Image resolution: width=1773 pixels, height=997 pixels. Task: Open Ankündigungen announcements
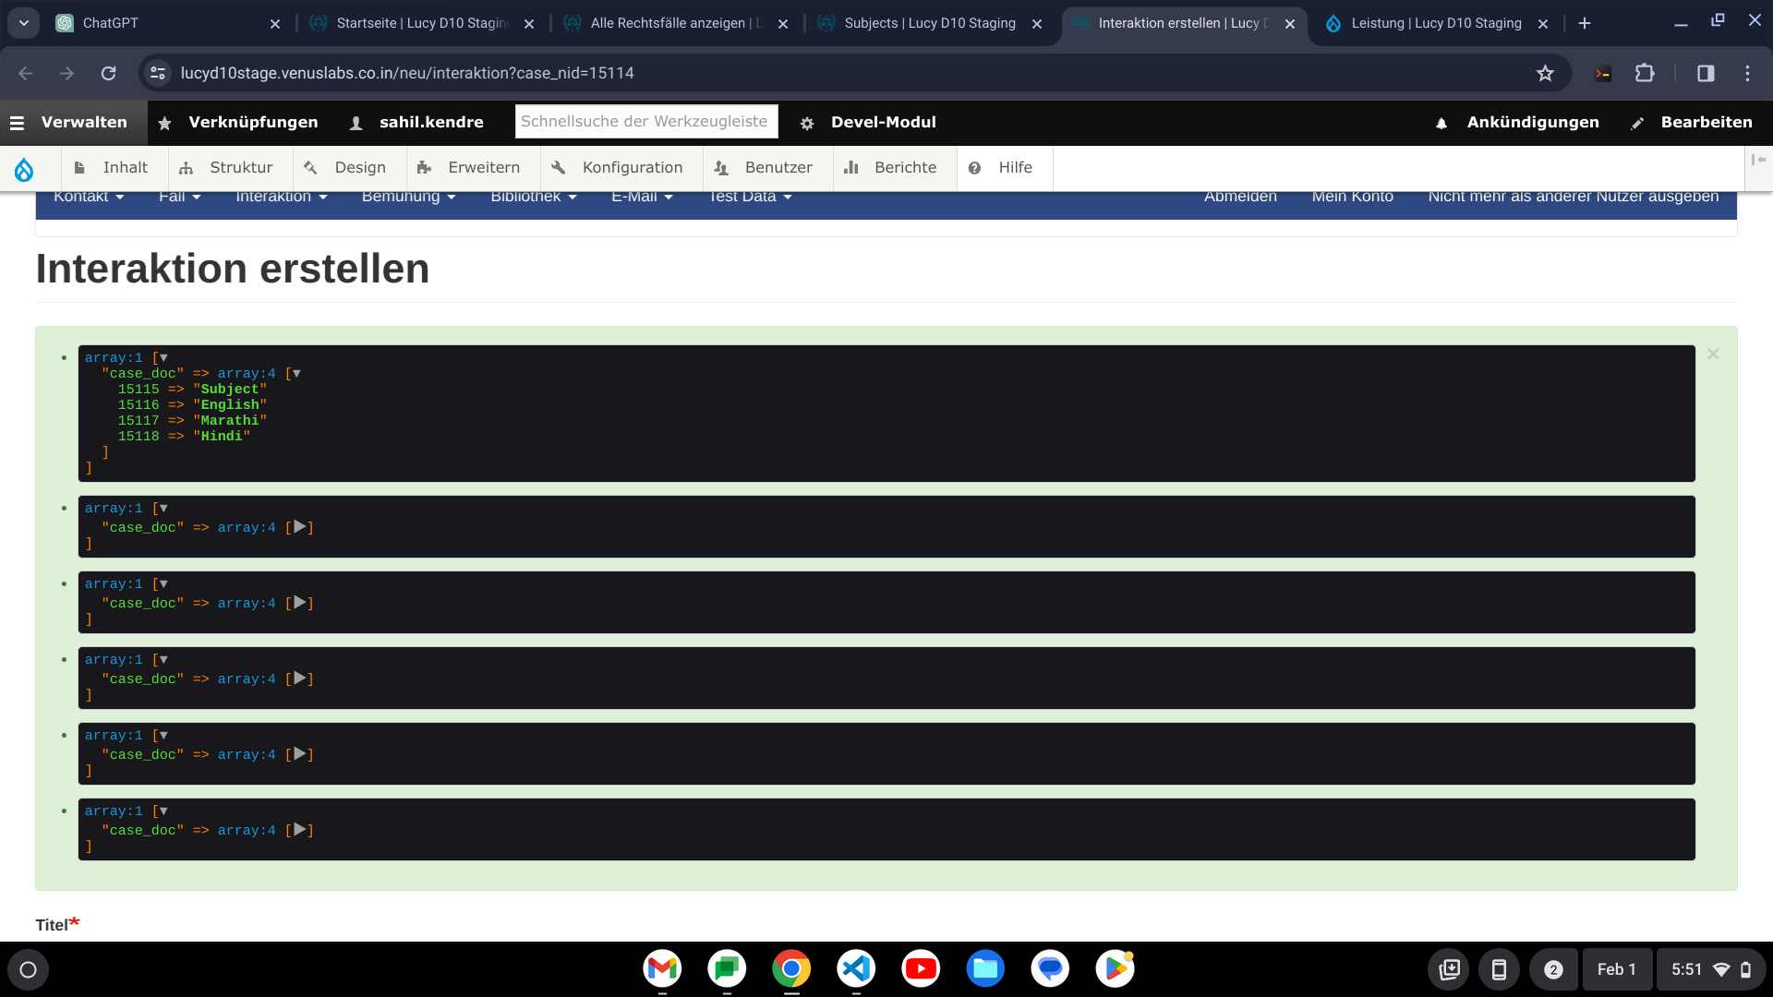[x=1517, y=122]
